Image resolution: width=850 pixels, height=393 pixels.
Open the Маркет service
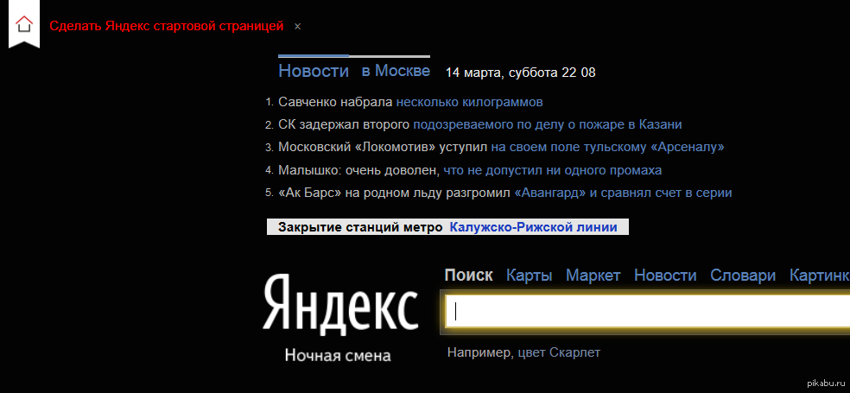(x=593, y=276)
